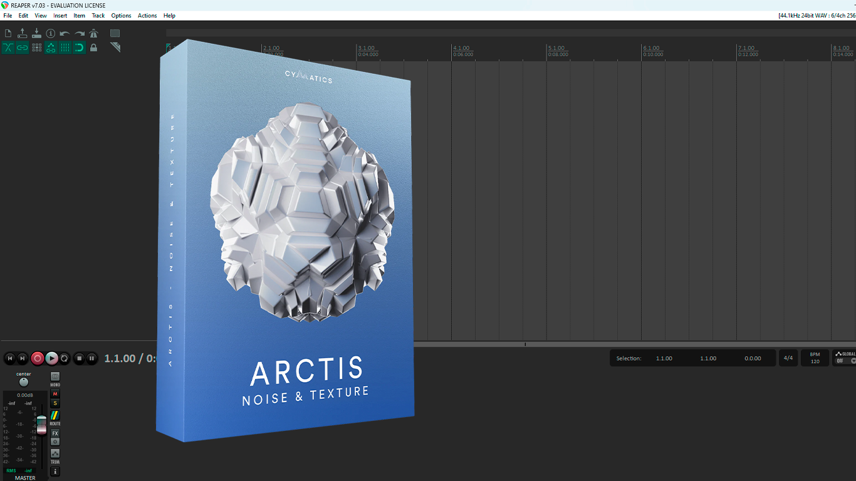The height and width of the screenshot is (481, 856).
Task: Click master Trim envelope button
Action: tap(55, 453)
